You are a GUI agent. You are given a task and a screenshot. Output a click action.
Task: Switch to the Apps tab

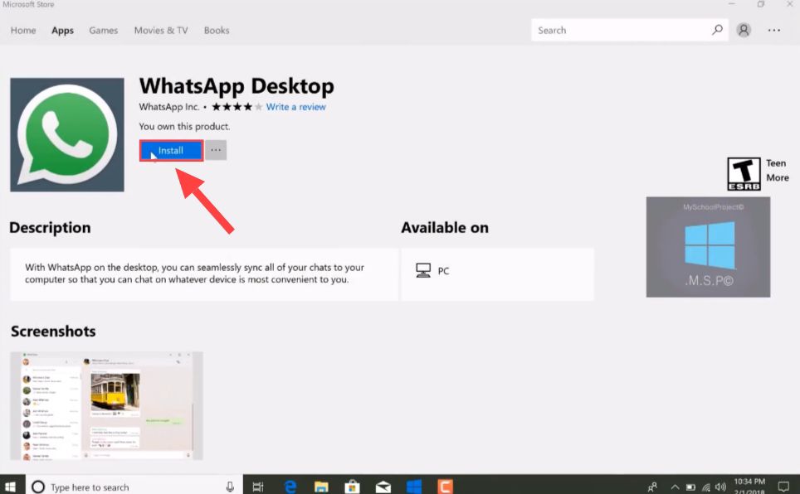click(63, 31)
